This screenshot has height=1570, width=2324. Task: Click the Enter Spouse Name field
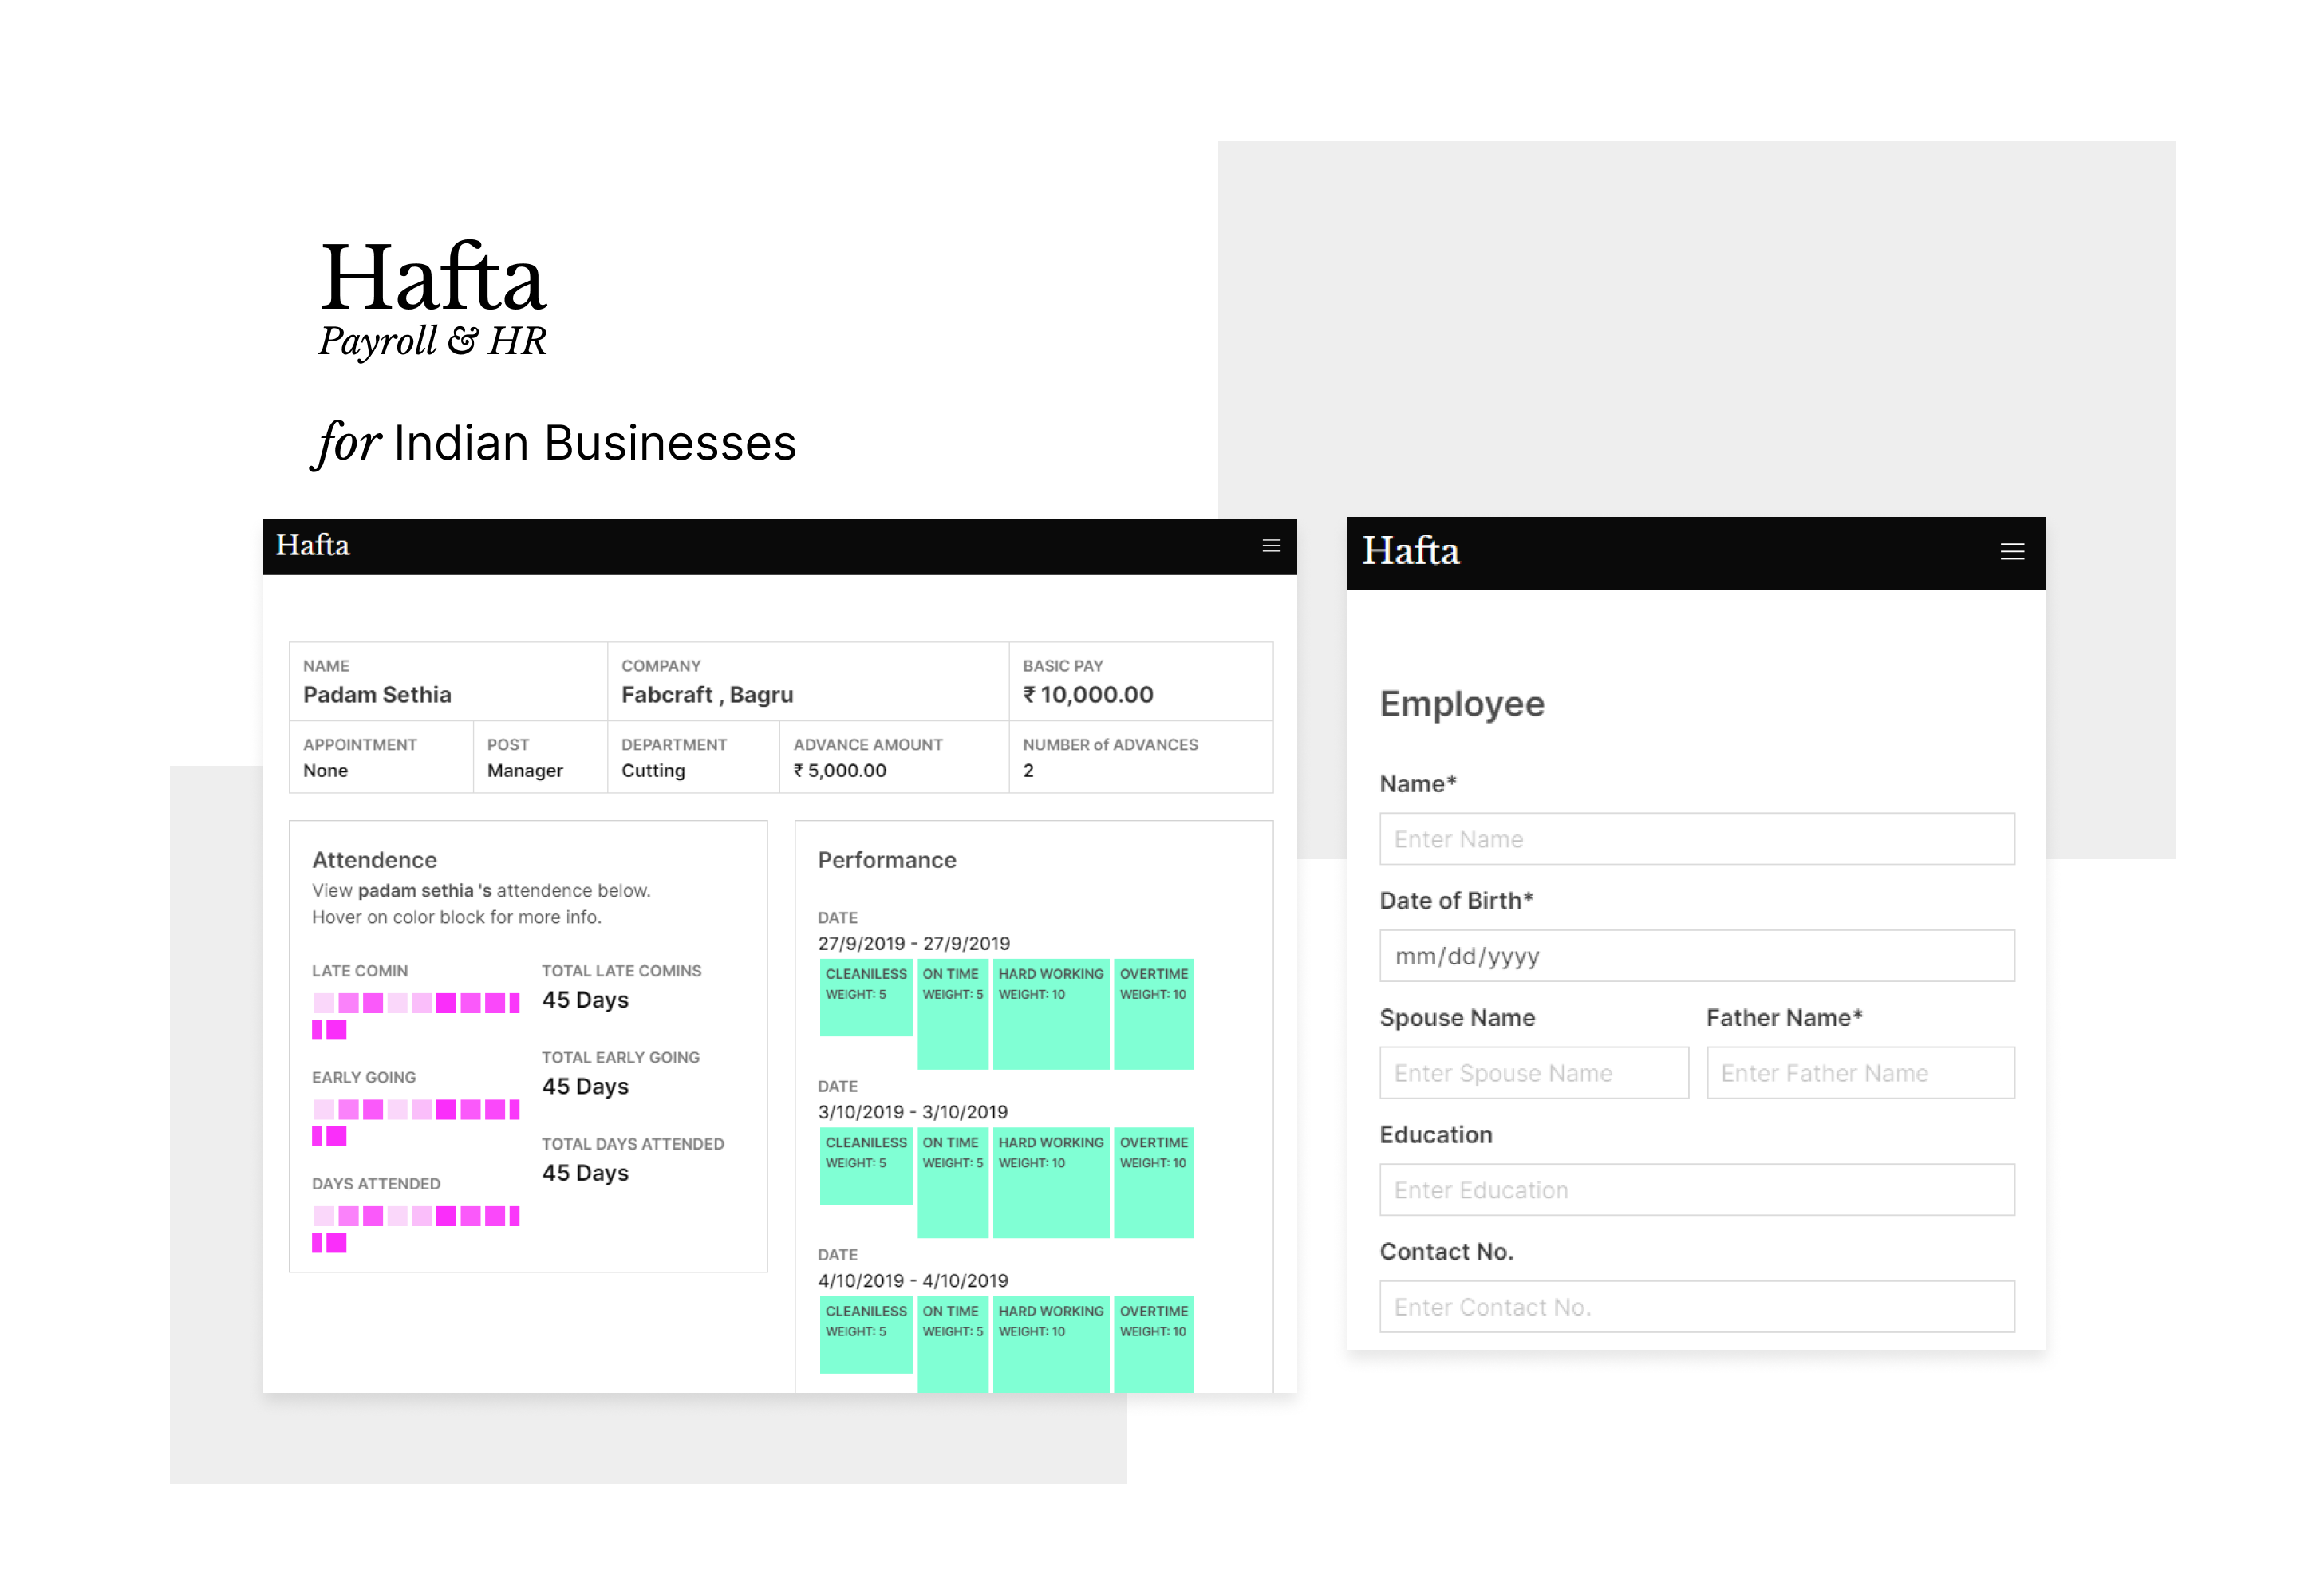1533,1073
